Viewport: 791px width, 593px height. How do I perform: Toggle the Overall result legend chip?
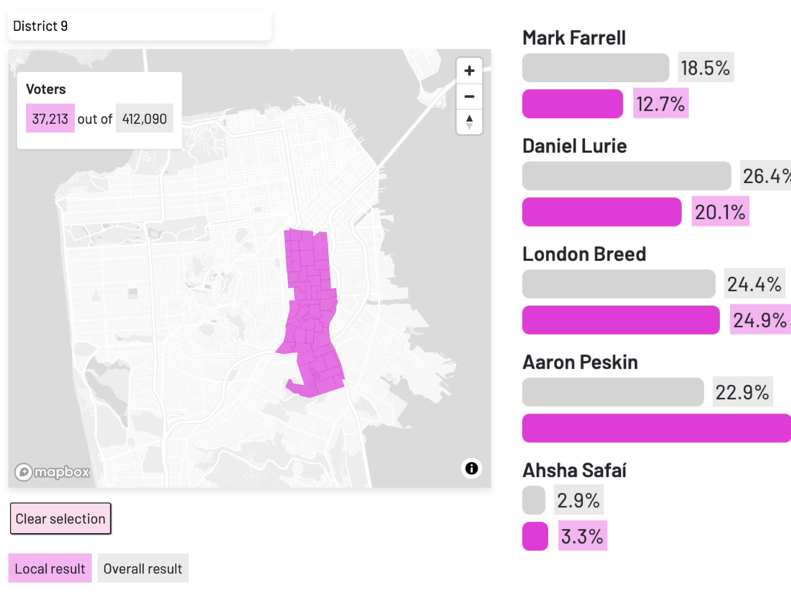pos(142,568)
